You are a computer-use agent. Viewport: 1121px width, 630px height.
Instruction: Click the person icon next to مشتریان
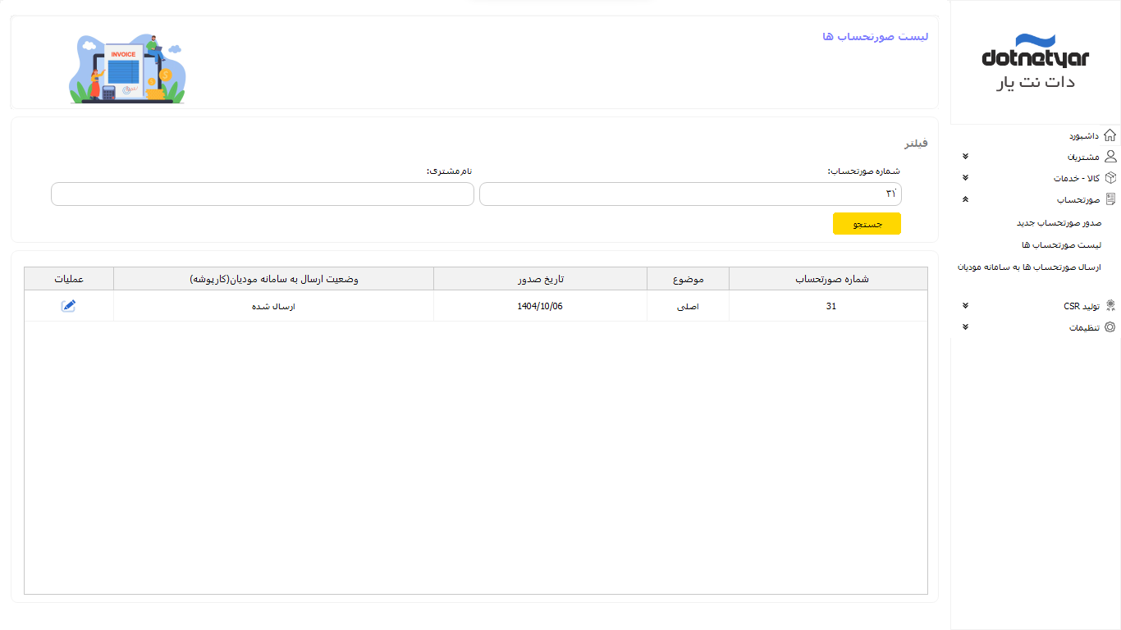click(1110, 157)
